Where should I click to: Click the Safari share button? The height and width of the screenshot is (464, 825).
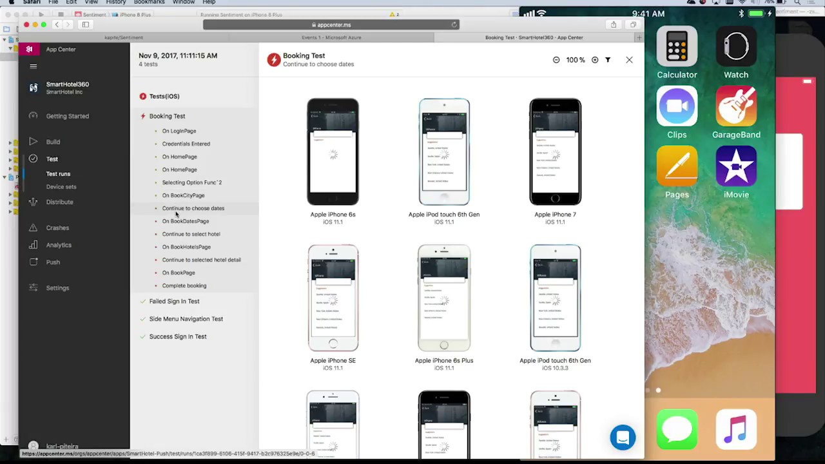click(x=614, y=24)
